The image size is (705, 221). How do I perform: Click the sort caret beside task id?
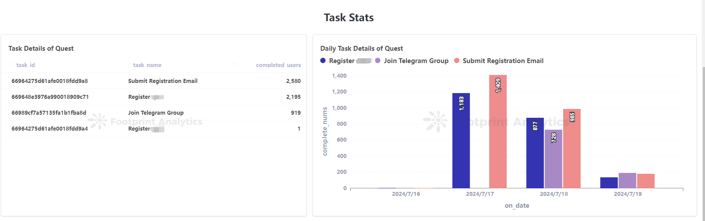click(13, 64)
